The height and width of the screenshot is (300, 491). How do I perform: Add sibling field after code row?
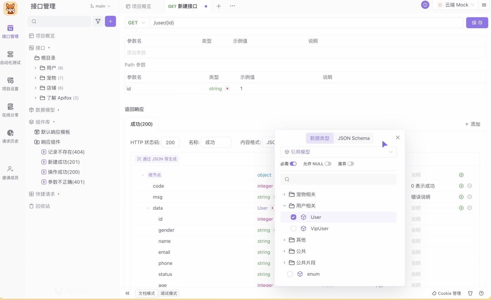click(461, 186)
